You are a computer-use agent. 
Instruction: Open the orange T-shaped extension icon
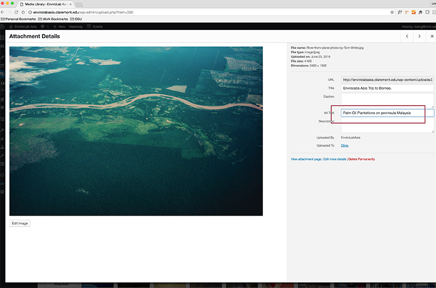(x=407, y=12)
